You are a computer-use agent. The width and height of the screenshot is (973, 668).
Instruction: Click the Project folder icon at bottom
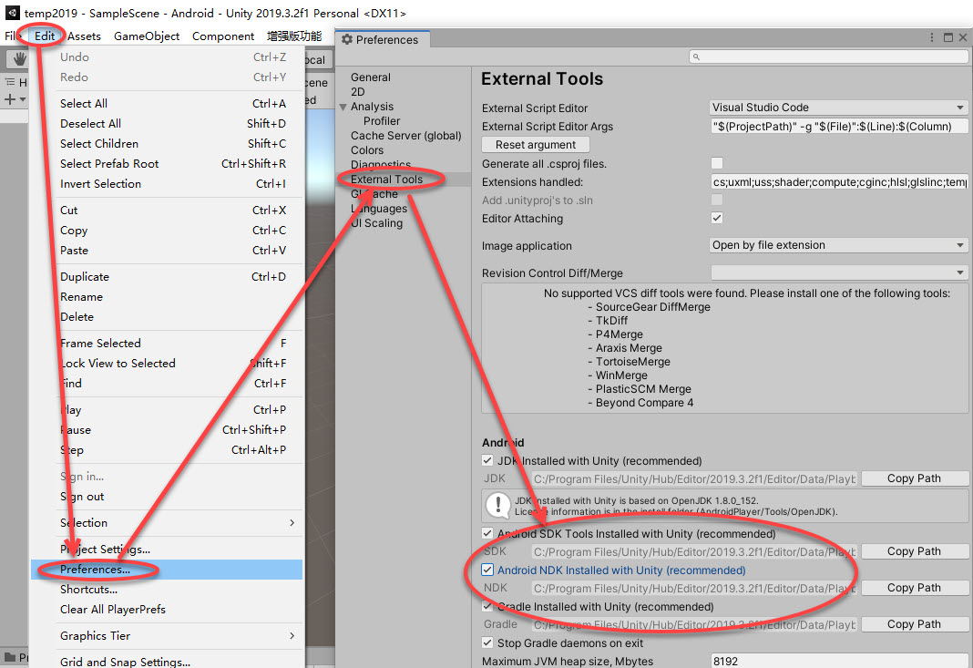coord(10,656)
